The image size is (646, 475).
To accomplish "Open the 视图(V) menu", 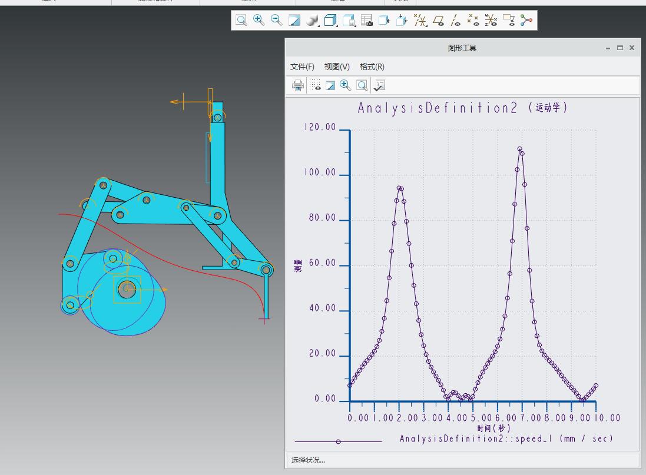I will tap(337, 67).
